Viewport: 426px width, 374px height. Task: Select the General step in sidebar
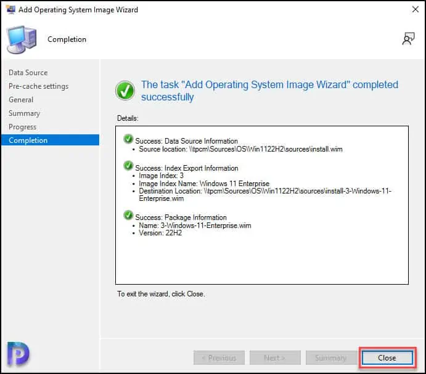[21, 100]
